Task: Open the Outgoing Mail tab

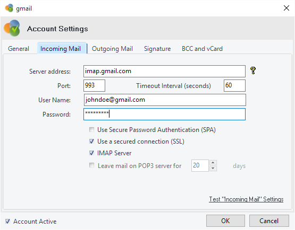Action: (112, 49)
